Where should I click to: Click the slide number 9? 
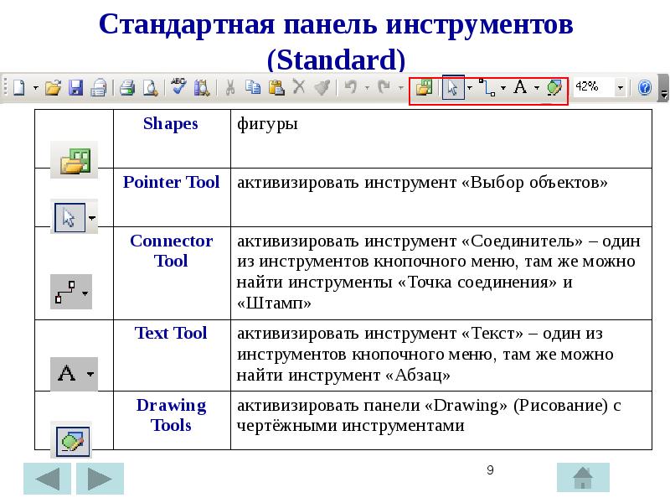pyautogui.click(x=490, y=470)
